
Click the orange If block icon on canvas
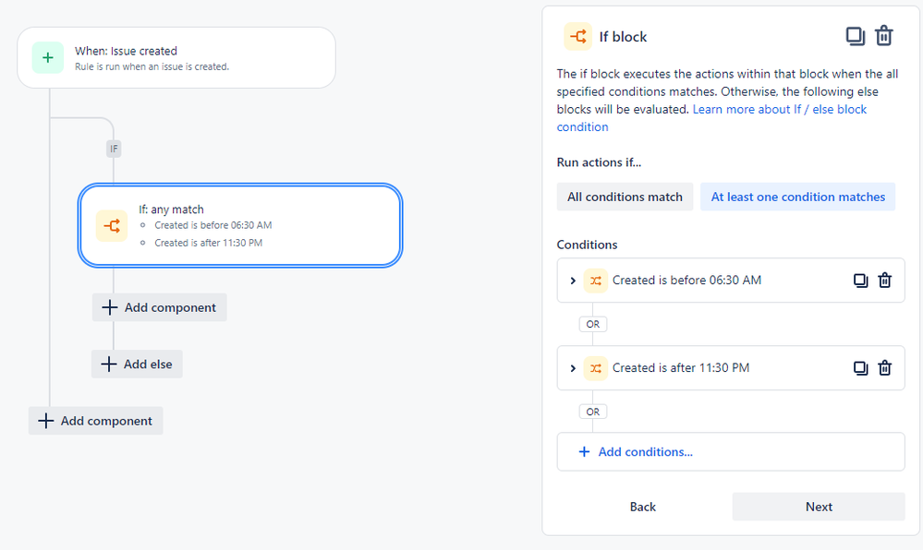[112, 226]
